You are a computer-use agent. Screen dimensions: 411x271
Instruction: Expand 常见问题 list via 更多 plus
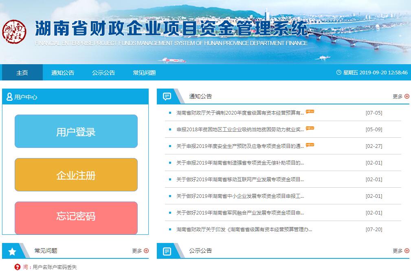click(146, 251)
